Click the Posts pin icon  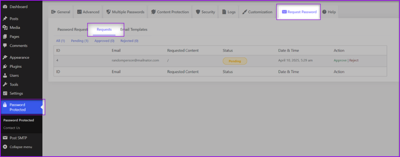[5, 19]
